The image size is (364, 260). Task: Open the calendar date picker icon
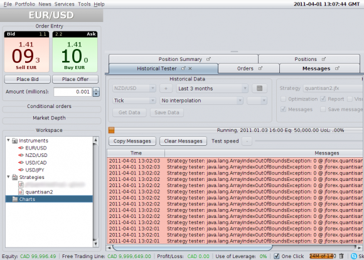click(260, 89)
